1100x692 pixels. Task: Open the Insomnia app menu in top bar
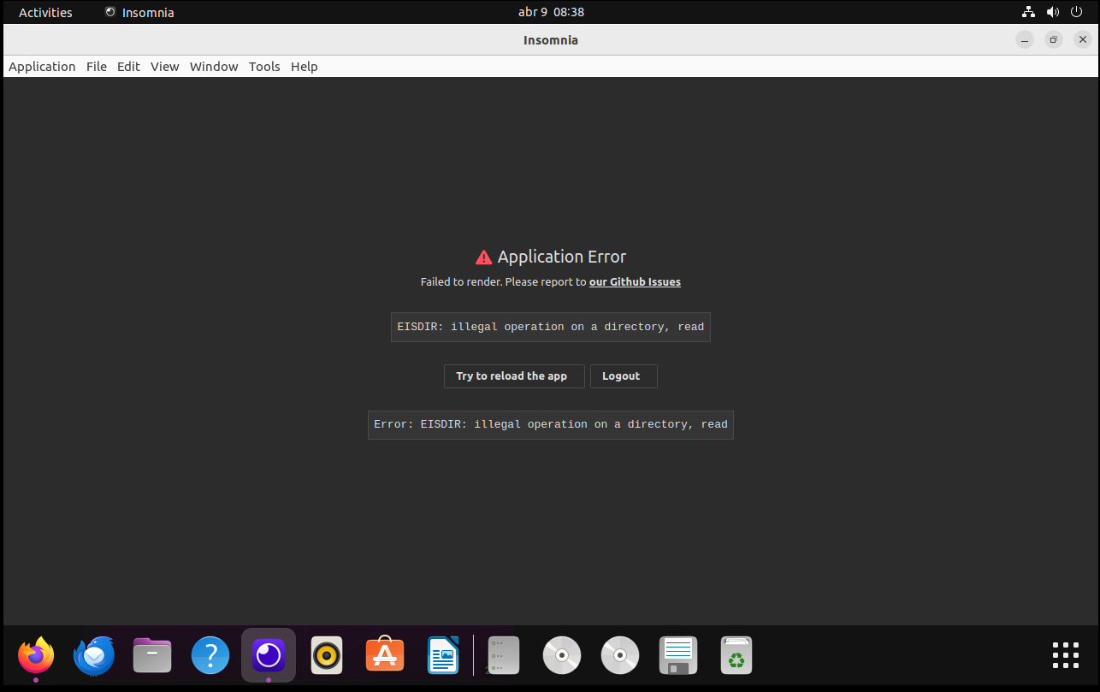[139, 12]
